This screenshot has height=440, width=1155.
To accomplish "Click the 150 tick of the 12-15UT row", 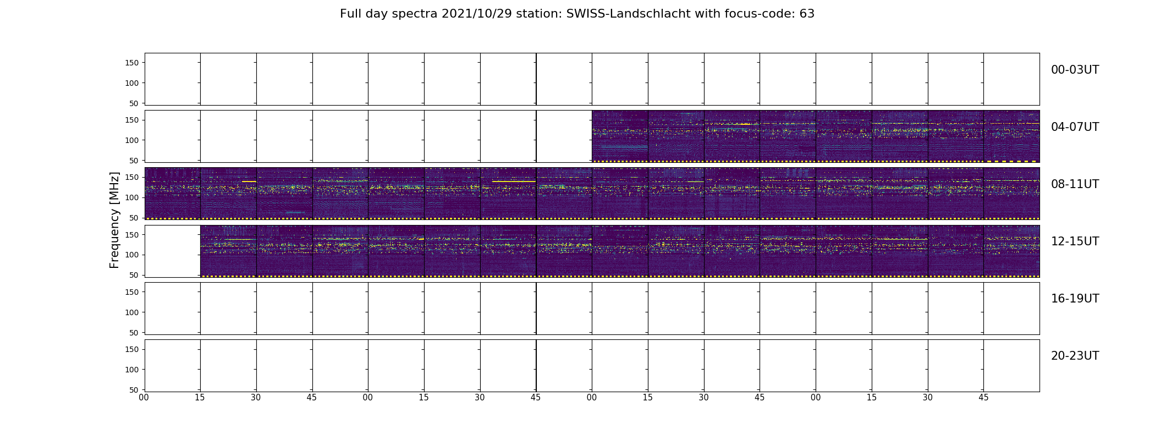I will (x=132, y=235).
